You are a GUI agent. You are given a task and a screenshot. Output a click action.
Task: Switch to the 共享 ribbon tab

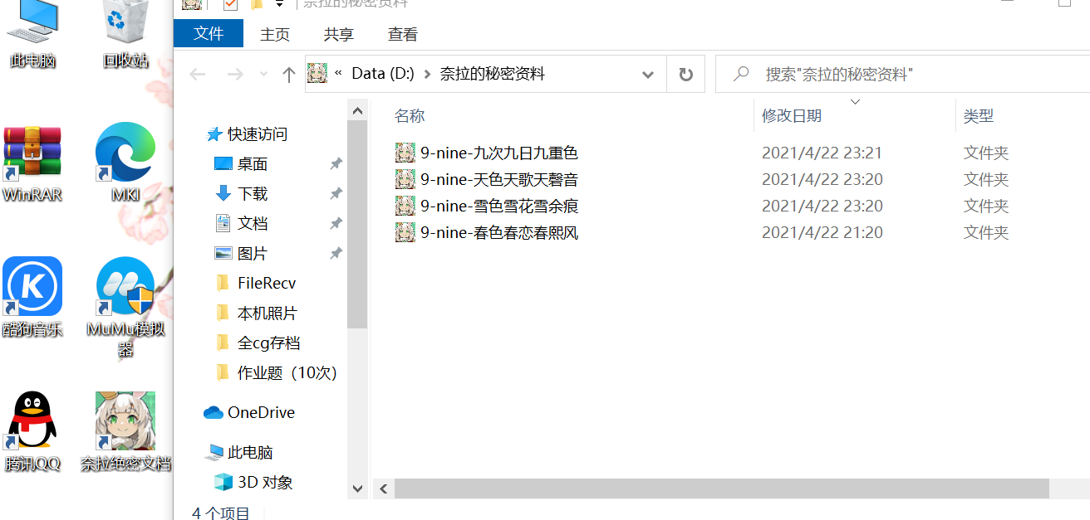point(339,34)
